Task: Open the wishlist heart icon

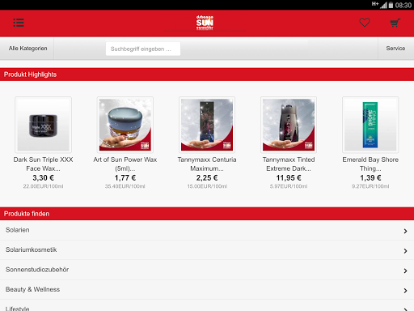Action: coord(365,23)
